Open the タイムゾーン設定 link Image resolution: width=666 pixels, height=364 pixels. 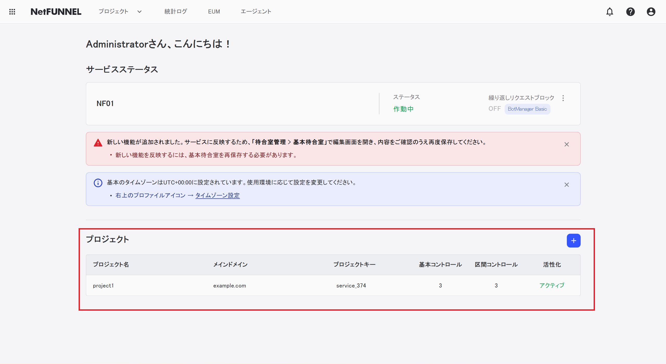pyautogui.click(x=218, y=195)
